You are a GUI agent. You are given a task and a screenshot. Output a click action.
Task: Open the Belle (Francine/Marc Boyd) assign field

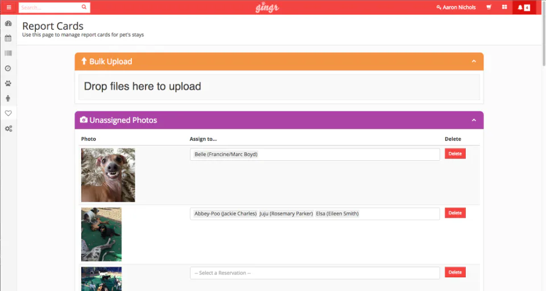(x=315, y=155)
